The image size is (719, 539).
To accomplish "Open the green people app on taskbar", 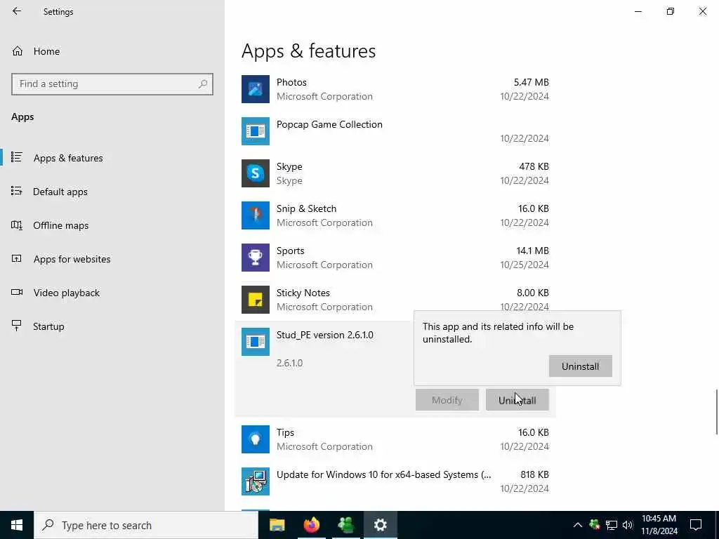I will click(x=345, y=525).
